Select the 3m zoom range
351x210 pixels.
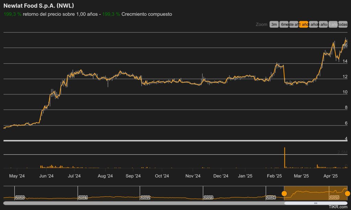pos(274,25)
